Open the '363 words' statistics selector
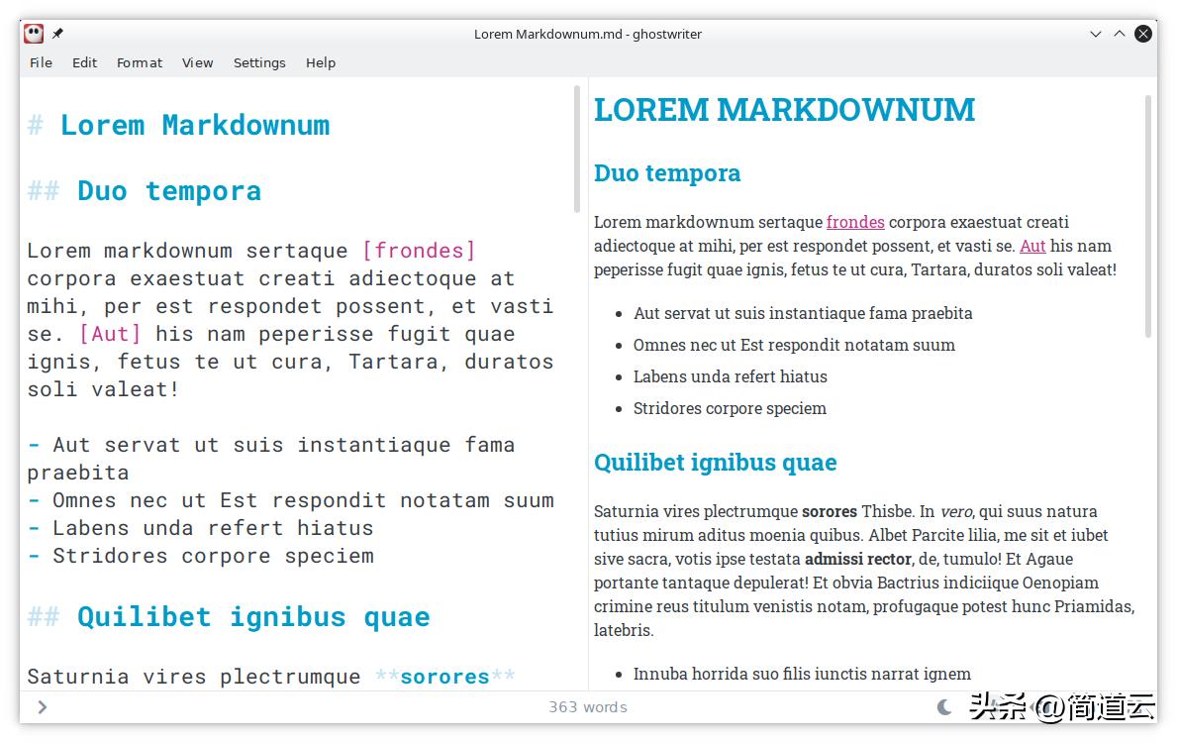 [x=588, y=706]
